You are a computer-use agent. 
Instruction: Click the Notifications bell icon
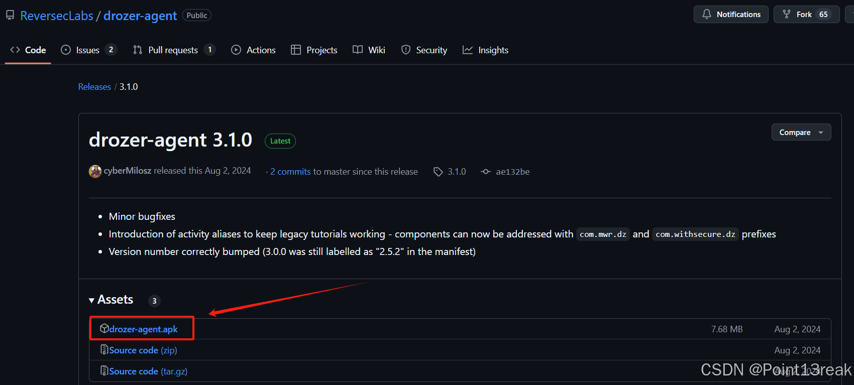707,14
